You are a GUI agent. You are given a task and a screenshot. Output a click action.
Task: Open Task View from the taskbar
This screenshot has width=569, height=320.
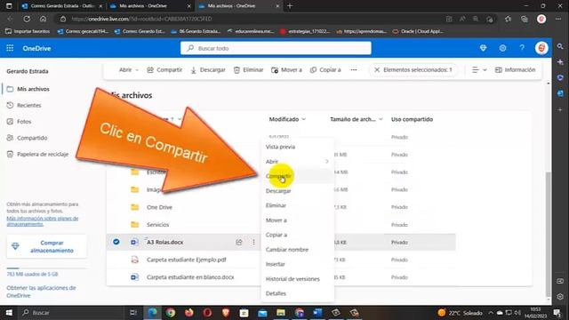[133, 312]
